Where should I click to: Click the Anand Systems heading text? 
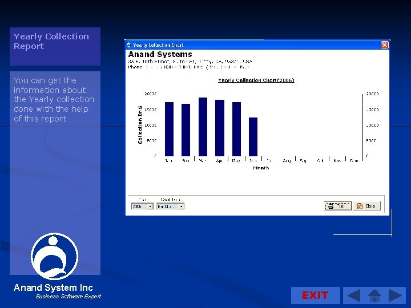[160, 54]
